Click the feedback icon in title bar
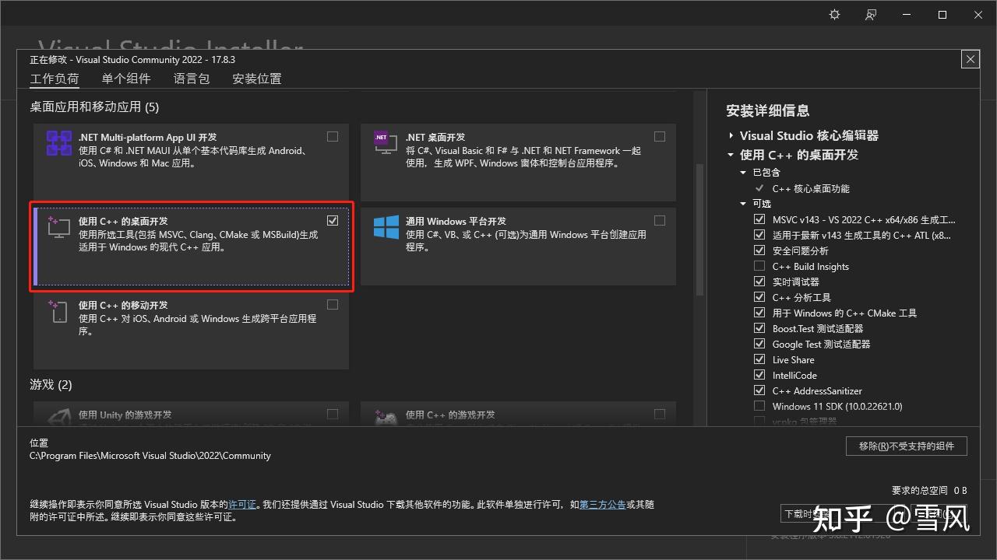997x560 pixels. click(x=871, y=15)
